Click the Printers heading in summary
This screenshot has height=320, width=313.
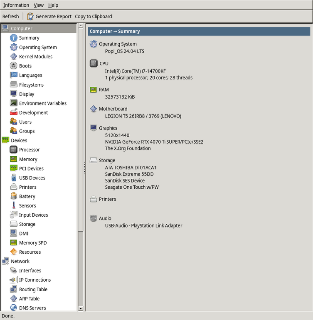tap(108, 199)
